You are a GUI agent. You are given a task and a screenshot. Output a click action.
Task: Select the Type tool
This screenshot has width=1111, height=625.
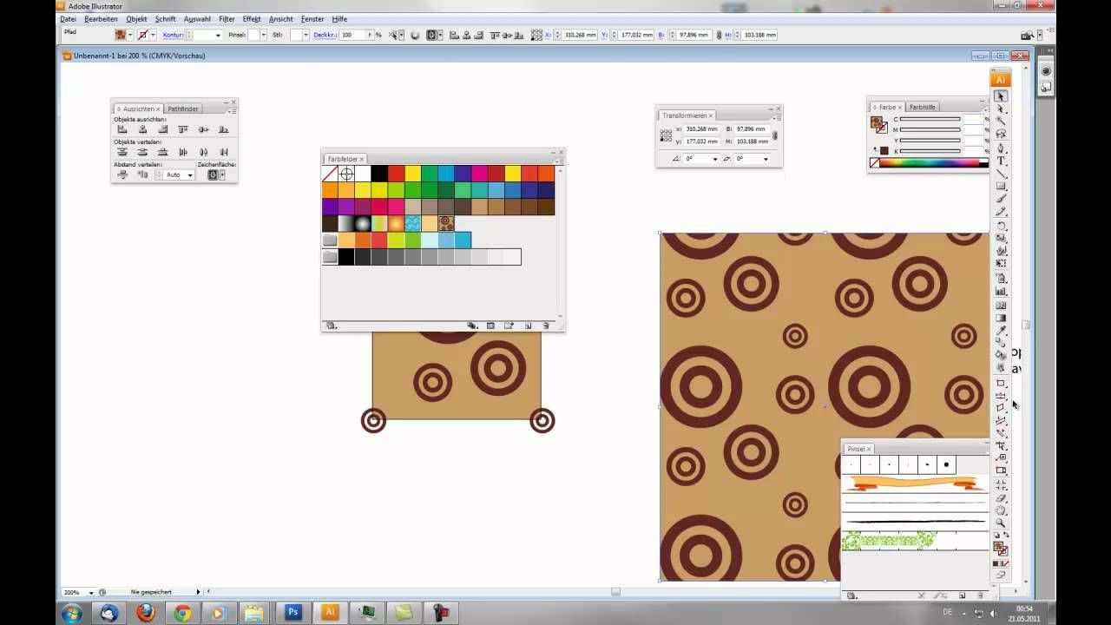(1001, 161)
